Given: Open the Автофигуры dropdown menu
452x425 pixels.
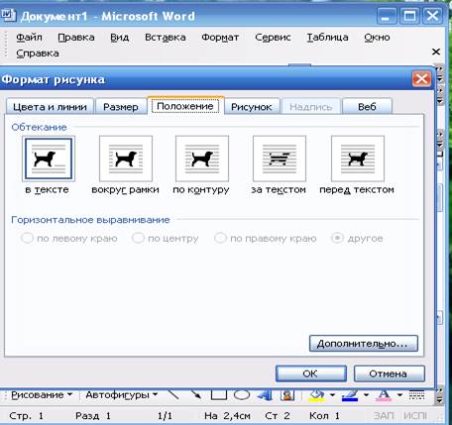Looking at the screenshot, I should [121, 395].
